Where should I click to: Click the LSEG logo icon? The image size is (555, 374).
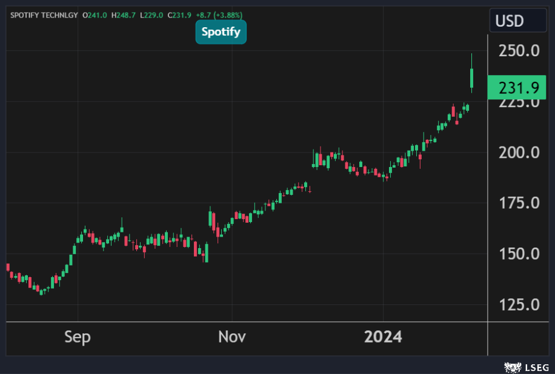coord(512,366)
